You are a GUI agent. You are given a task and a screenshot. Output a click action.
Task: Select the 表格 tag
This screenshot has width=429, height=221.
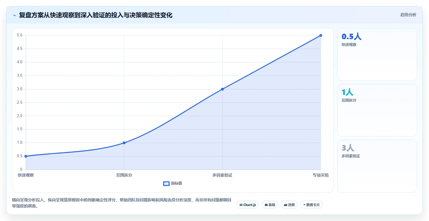pyautogui.click(x=270, y=205)
